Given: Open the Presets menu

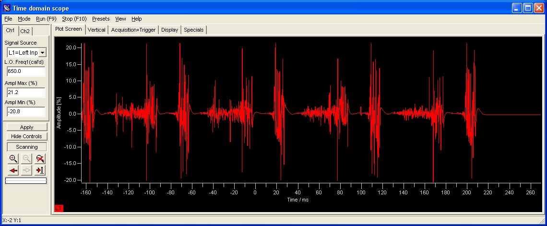Looking at the screenshot, I should click(101, 19).
